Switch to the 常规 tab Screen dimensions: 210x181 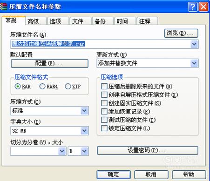(x=14, y=20)
